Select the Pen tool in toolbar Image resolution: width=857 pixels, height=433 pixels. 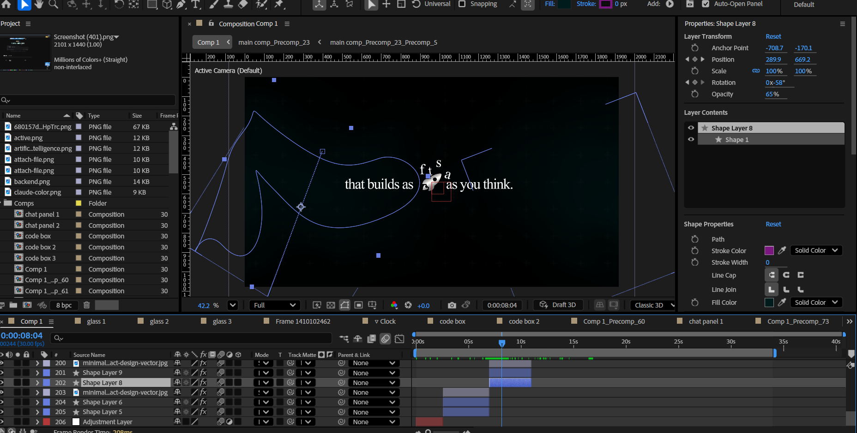click(181, 4)
